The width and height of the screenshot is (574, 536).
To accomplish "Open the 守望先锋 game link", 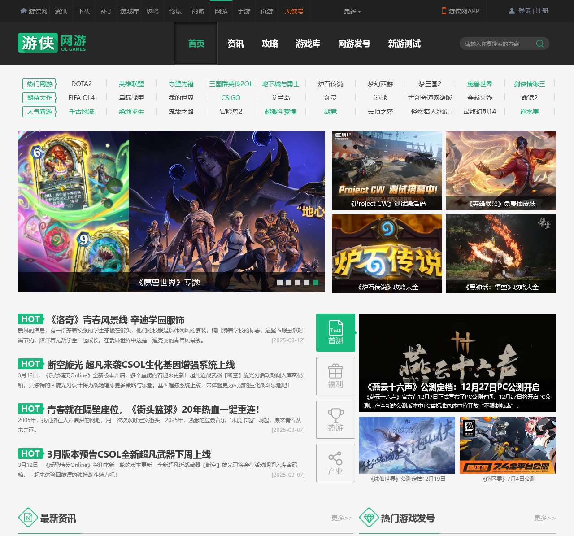I will pyautogui.click(x=181, y=84).
